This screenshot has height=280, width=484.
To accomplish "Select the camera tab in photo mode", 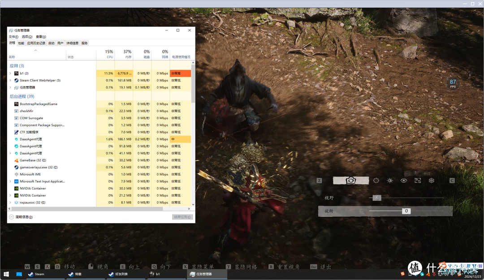I will pyautogui.click(x=350, y=180).
